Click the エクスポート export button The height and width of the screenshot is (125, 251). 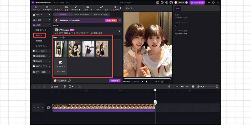197,2
